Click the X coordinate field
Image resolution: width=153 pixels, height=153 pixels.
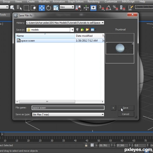(x=104, y=145)
